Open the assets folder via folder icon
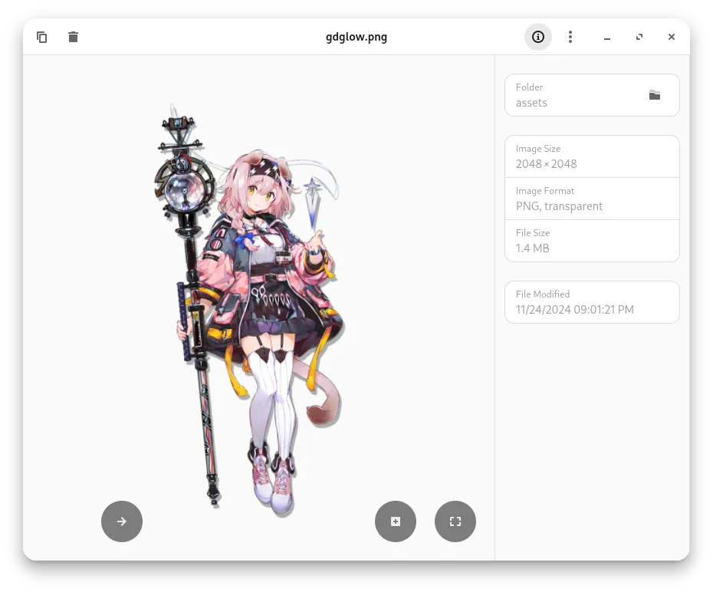 pyautogui.click(x=654, y=95)
